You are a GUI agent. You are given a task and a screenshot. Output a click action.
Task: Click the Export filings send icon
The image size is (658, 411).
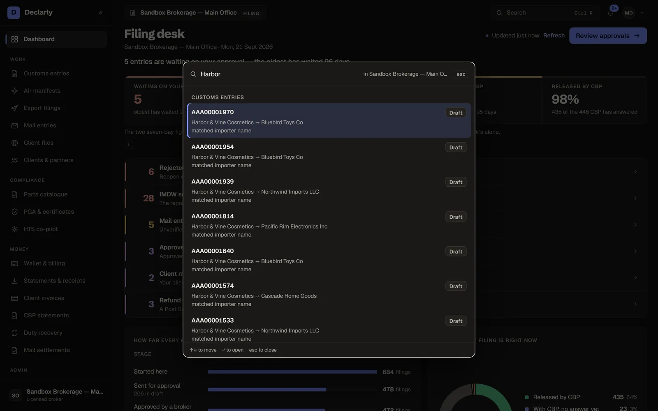[14, 108]
